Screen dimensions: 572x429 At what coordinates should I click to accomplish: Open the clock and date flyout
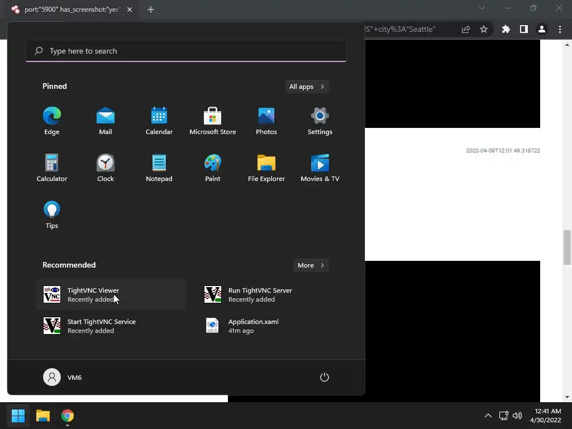[x=546, y=416]
